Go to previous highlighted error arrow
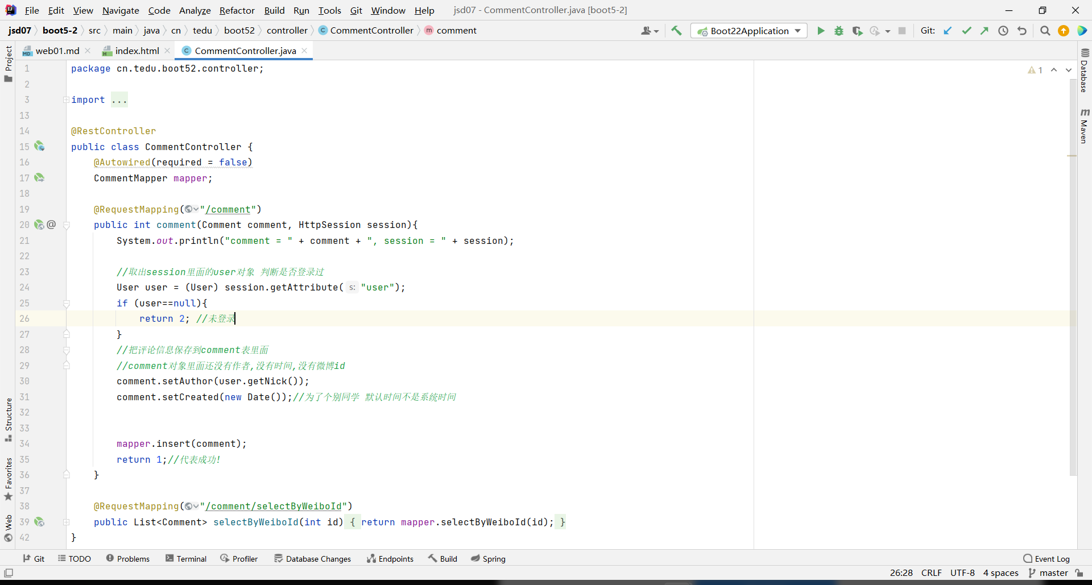Screen dimensions: 1092x585 [x=1054, y=70]
